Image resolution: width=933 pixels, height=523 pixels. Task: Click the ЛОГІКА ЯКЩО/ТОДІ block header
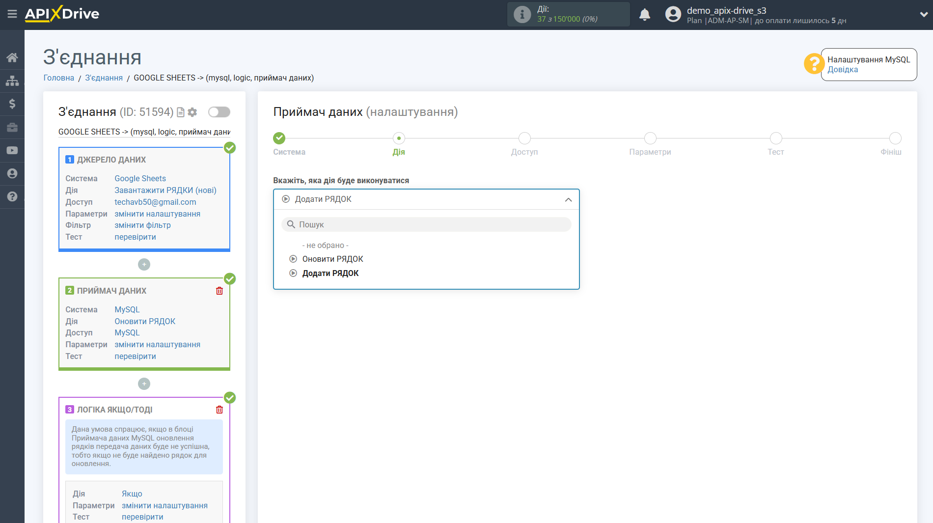click(114, 410)
